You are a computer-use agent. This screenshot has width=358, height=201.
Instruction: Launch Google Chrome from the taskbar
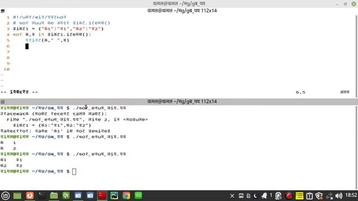(x=126, y=195)
